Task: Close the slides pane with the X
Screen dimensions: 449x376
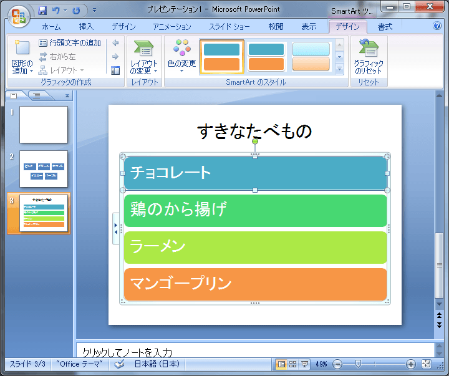Action: 67,95
